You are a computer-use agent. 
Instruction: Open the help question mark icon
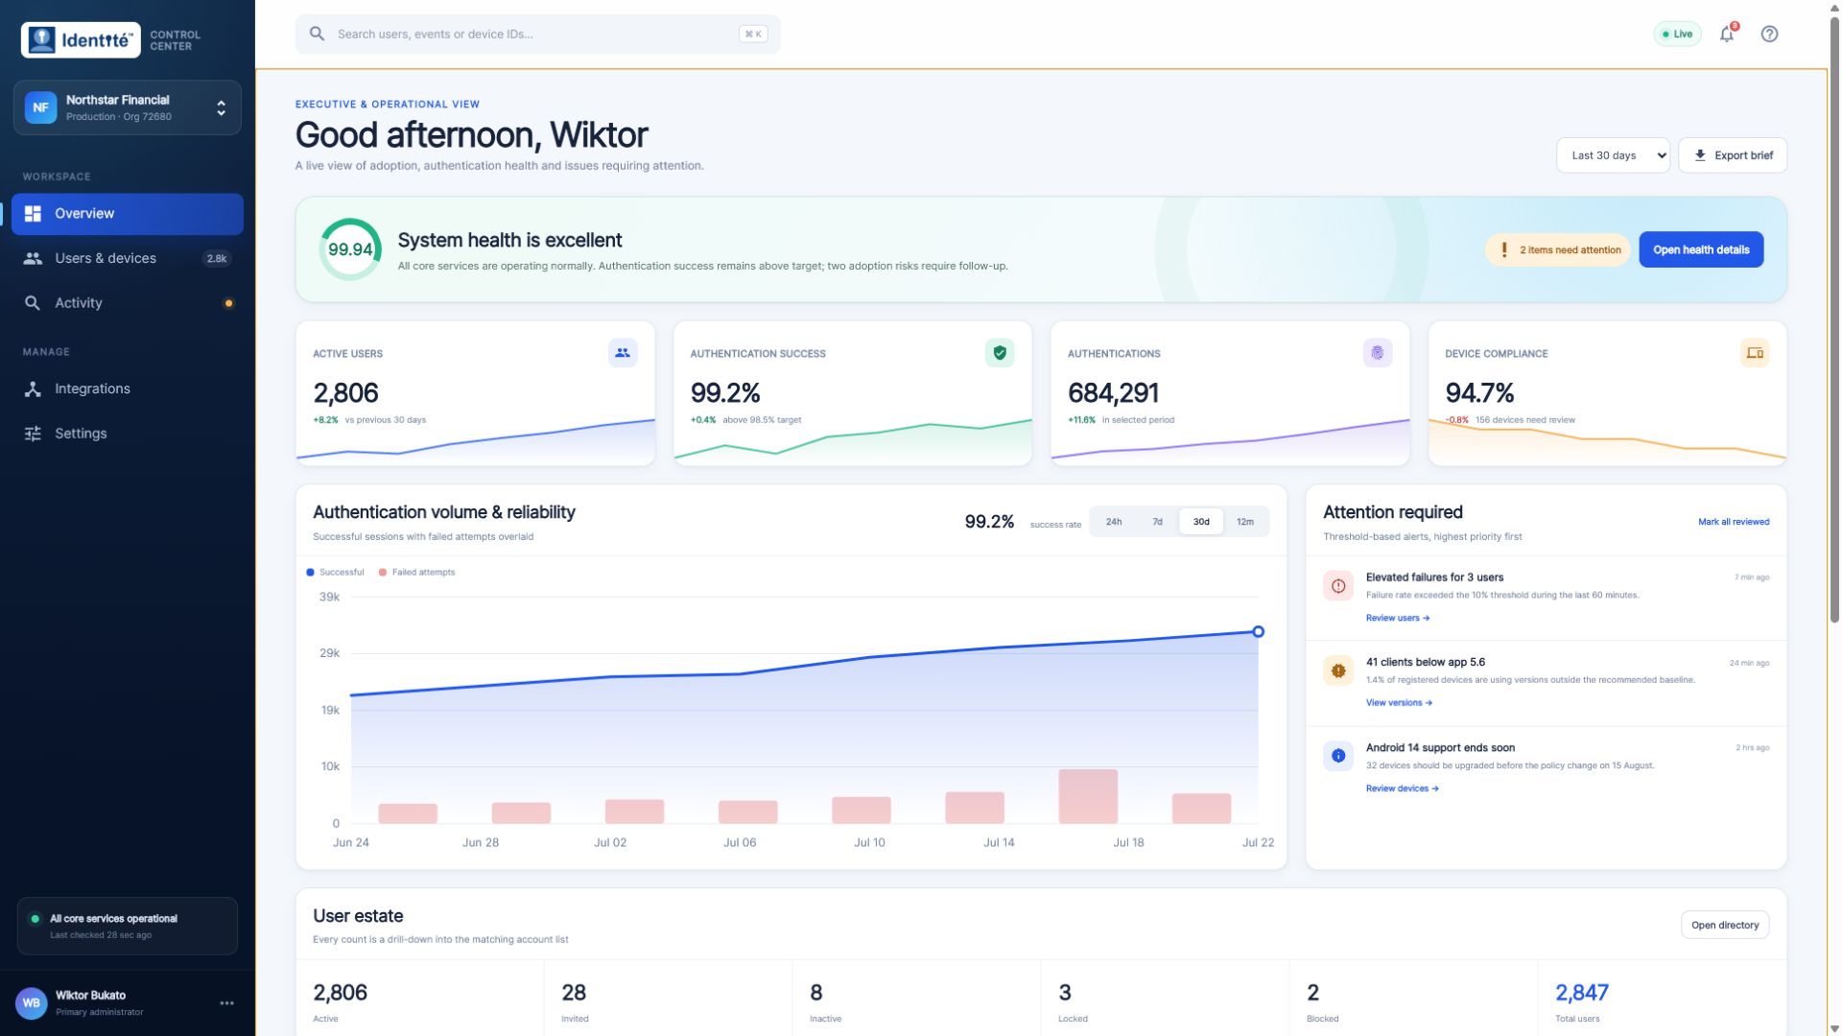[x=1769, y=34]
